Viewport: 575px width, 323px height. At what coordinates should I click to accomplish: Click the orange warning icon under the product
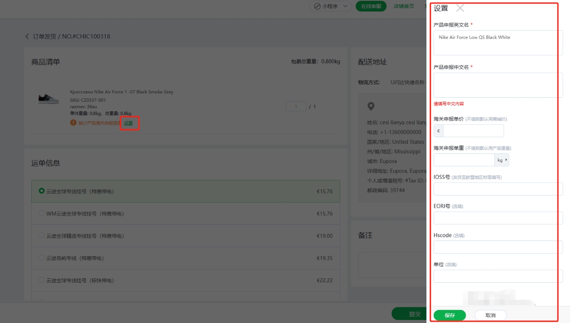[73, 123]
